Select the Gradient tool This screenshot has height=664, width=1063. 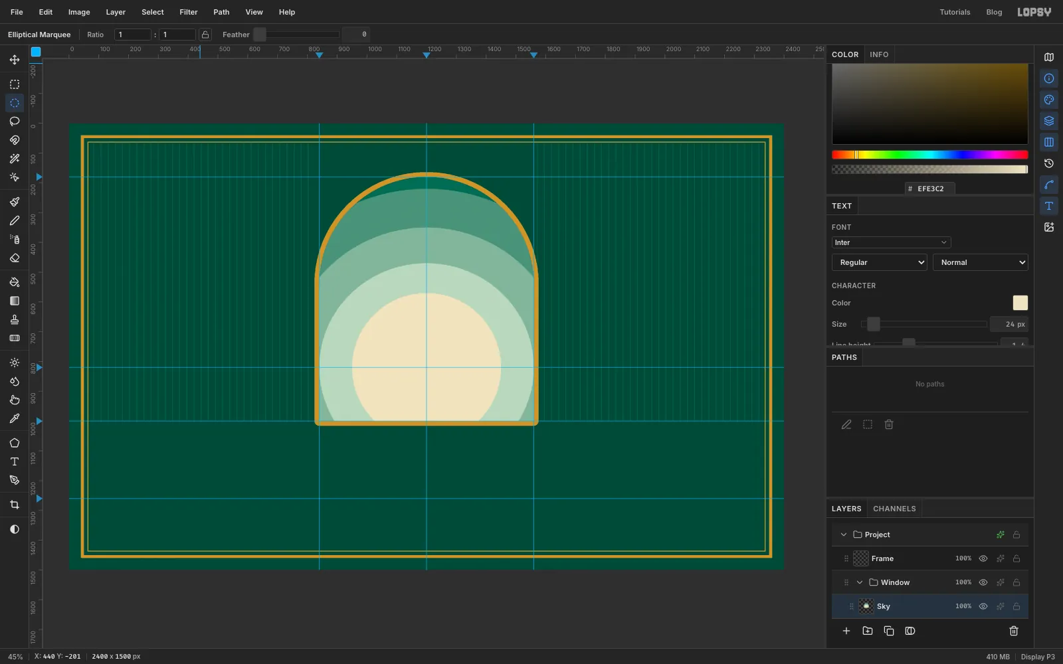[15, 301]
